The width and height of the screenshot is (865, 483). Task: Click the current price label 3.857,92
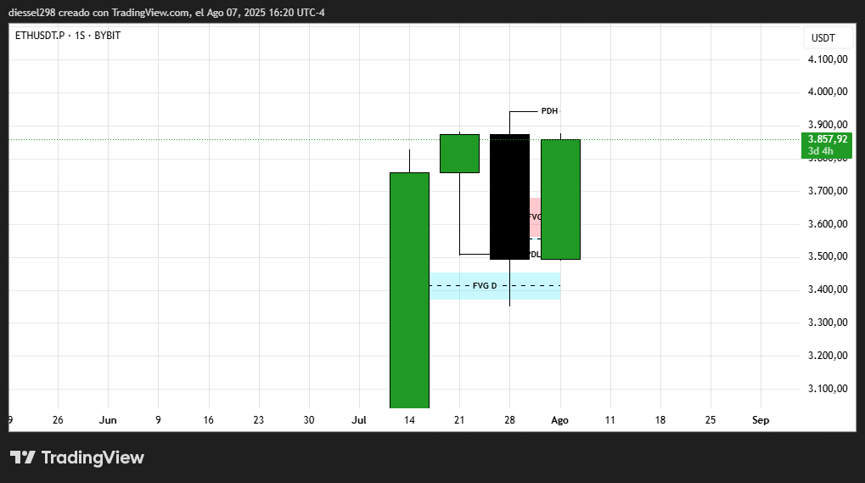point(827,139)
